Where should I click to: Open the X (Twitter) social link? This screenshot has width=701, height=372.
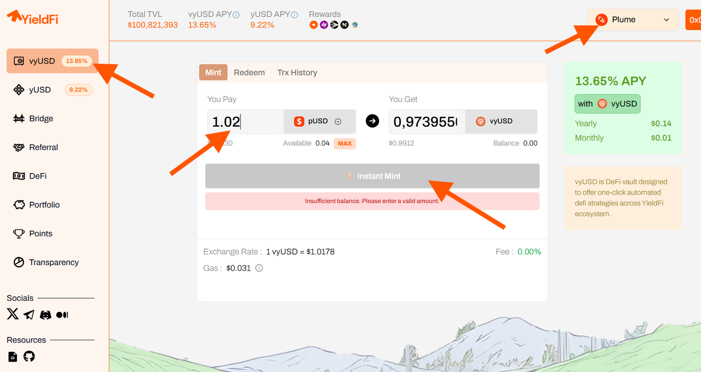(x=13, y=314)
